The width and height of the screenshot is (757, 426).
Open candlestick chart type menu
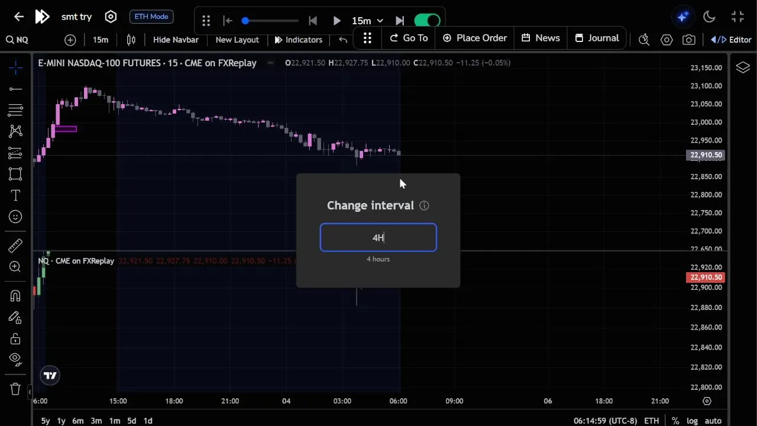(x=131, y=40)
